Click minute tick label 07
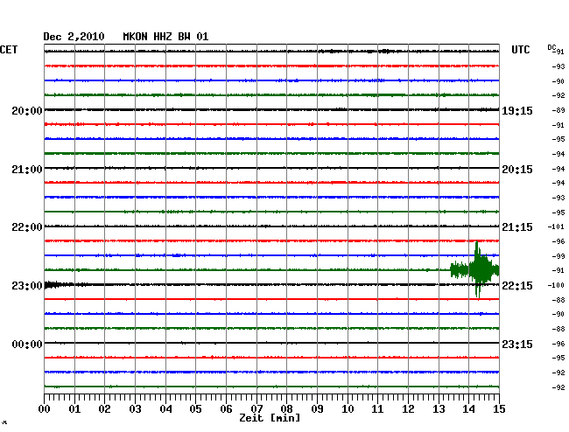569x432 pixels. tap(256, 409)
